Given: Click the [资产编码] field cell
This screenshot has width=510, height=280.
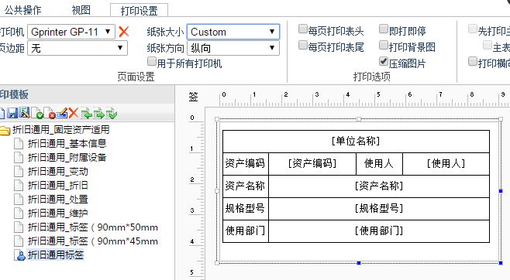Looking at the screenshot, I should pyautogui.click(x=312, y=164).
